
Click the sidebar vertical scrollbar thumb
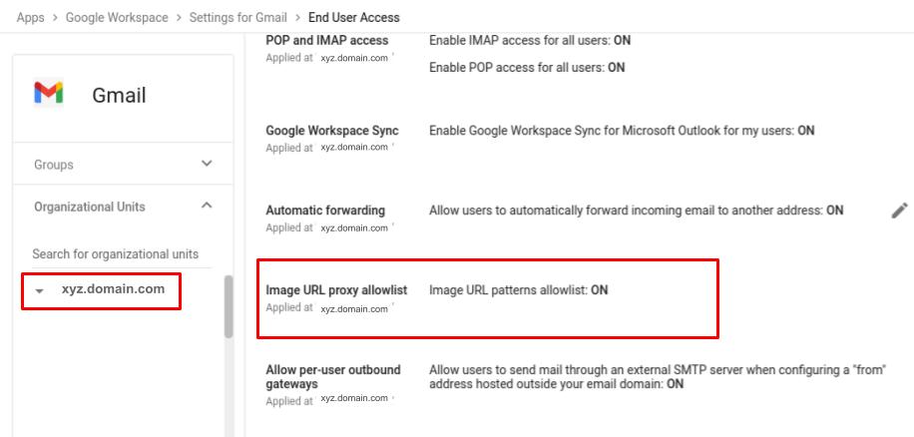pyautogui.click(x=228, y=306)
